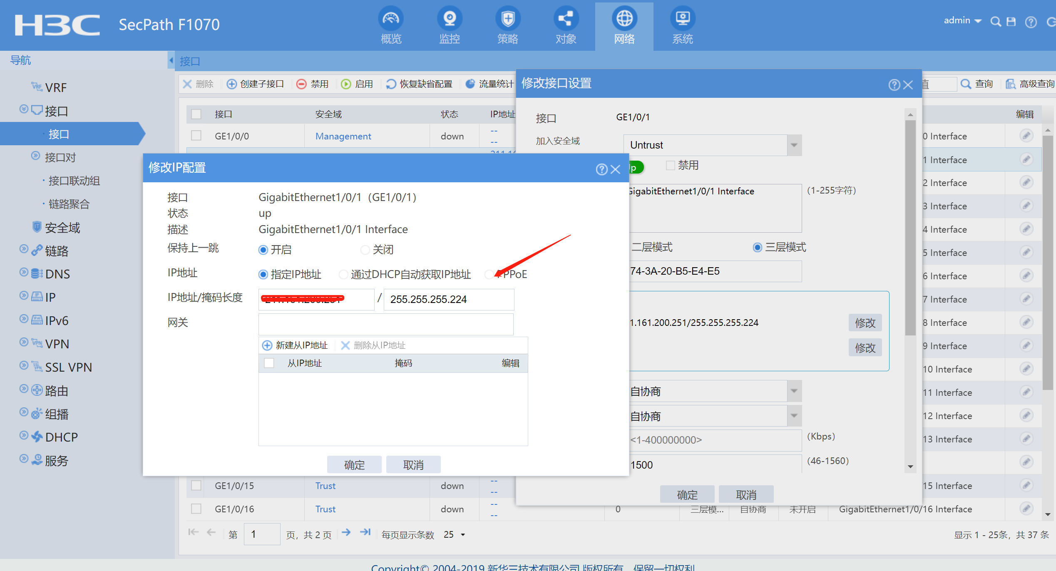Click the save configuration disk icon near admin
1056x571 pixels.
1011,22
